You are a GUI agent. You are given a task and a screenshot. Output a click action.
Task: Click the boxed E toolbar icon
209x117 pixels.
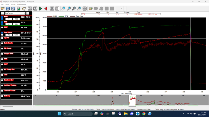coord(52,9)
